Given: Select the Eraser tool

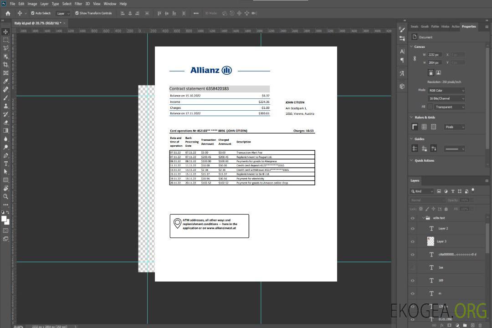Looking at the screenshot, I should [5, 123].
